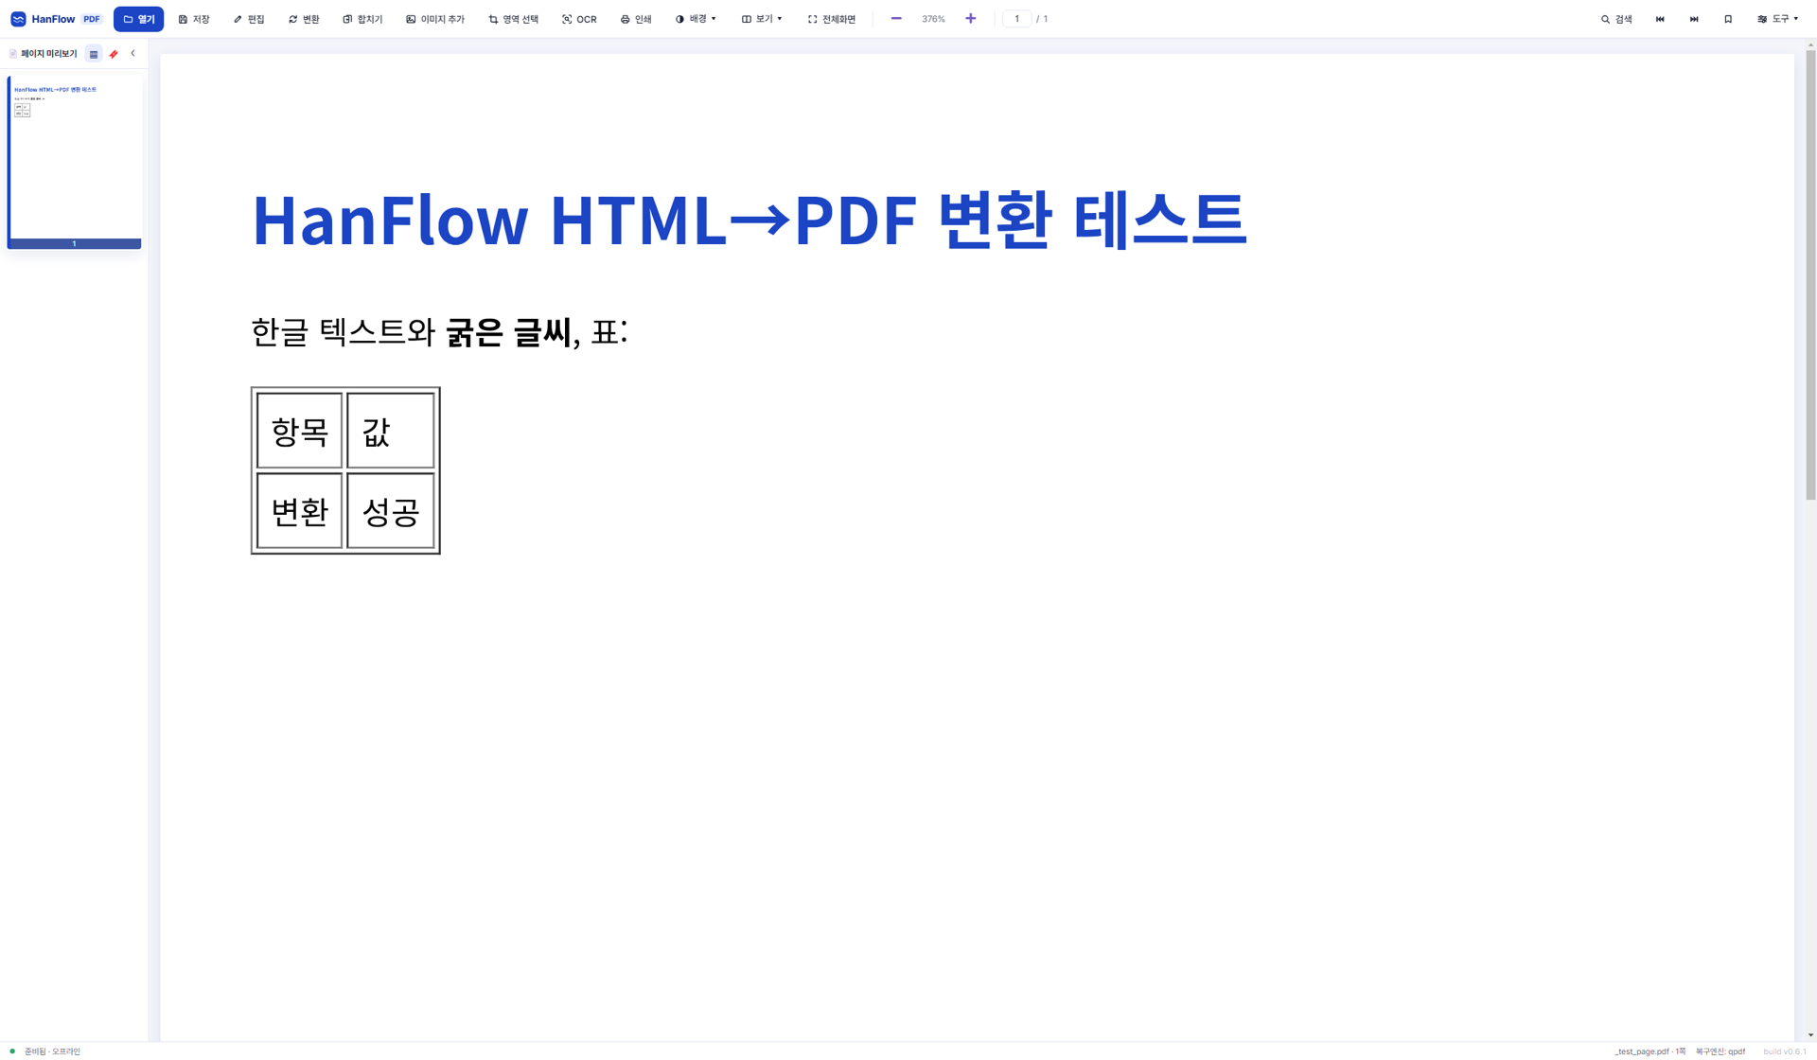Screen dimensions: 1817x1060
Task: Click the table cell 성공
Action: click(x=390, y=511)
